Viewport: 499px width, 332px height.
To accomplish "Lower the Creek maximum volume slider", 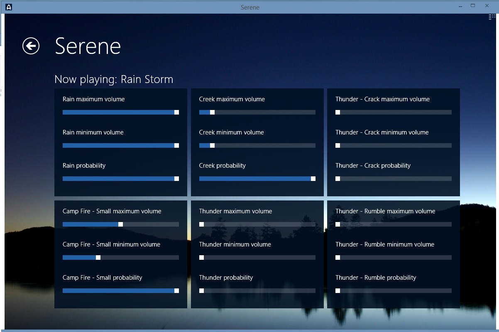I will (x=212, y=112).
